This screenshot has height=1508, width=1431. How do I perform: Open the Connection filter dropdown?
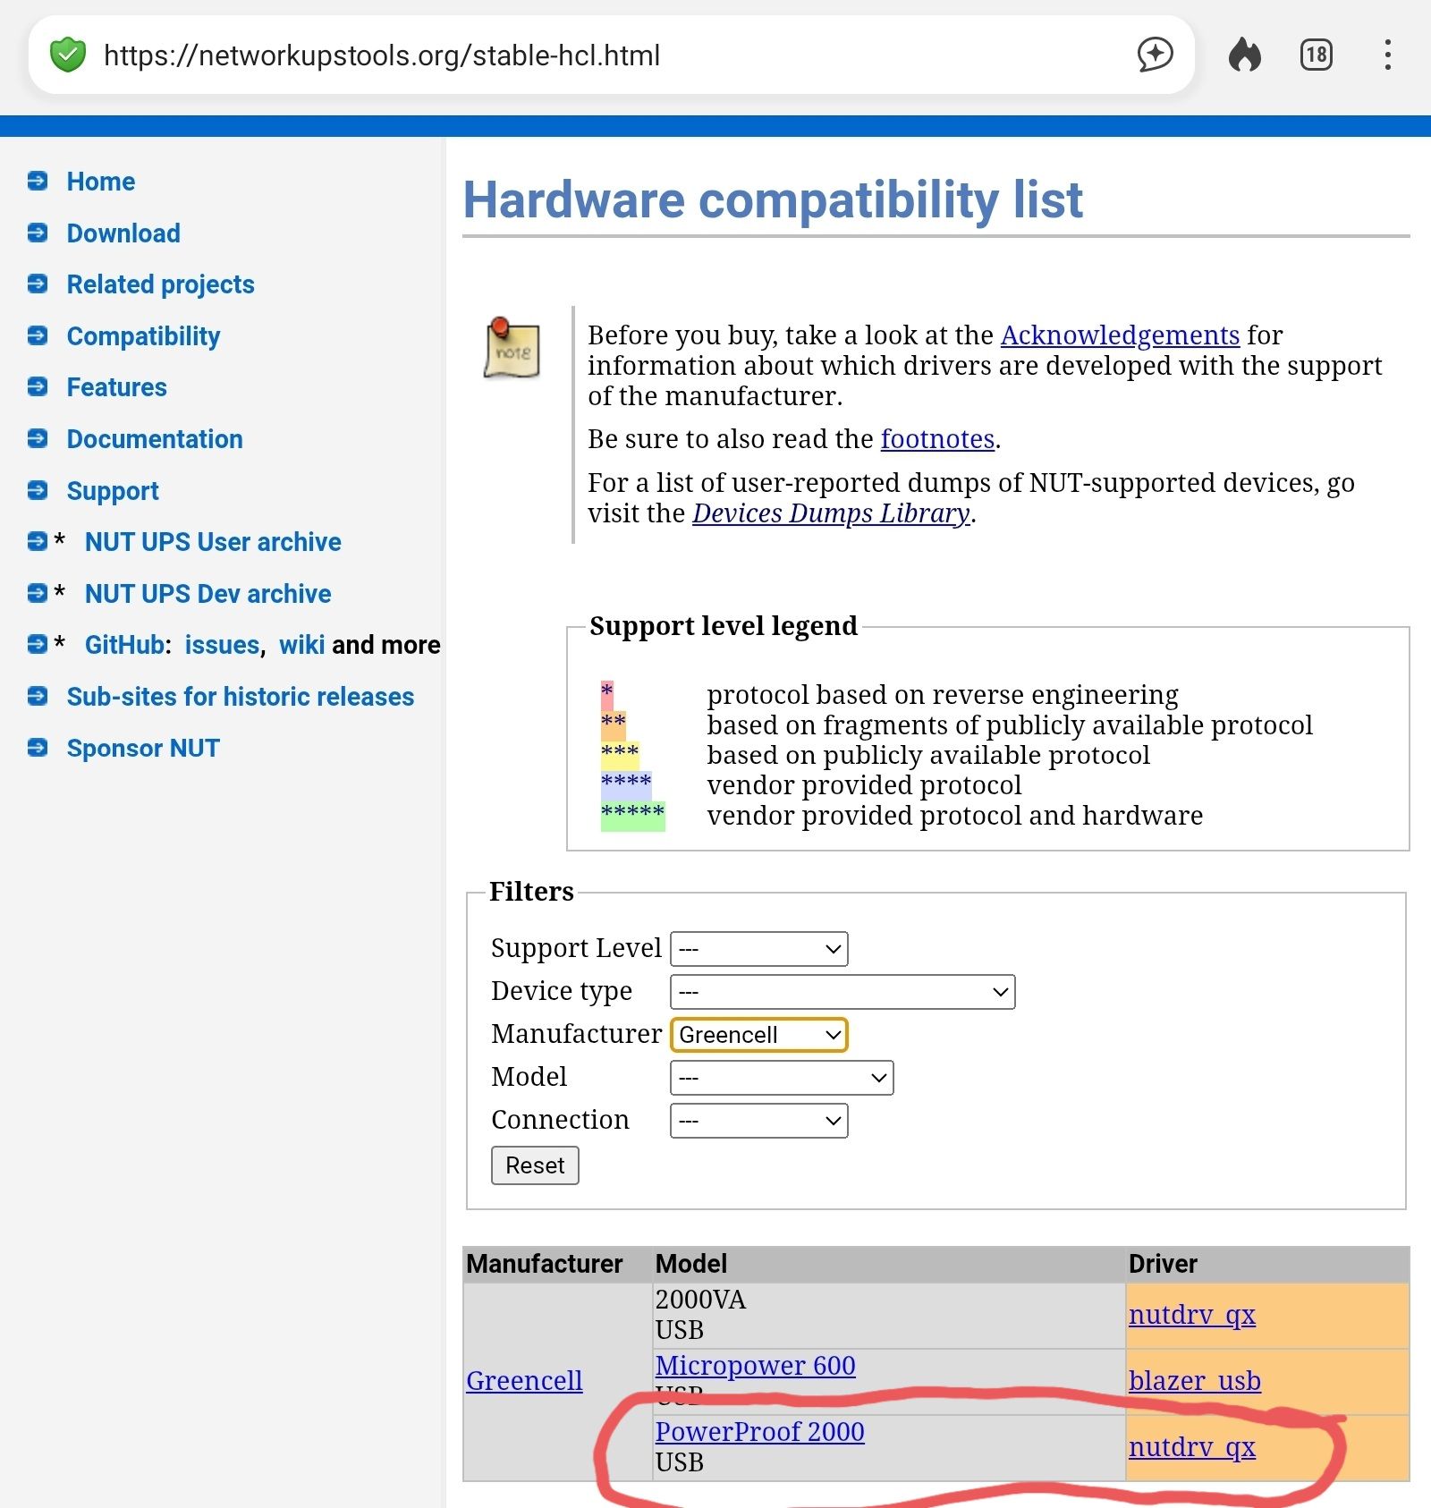pyautogui.click(x=758, y=1121)
